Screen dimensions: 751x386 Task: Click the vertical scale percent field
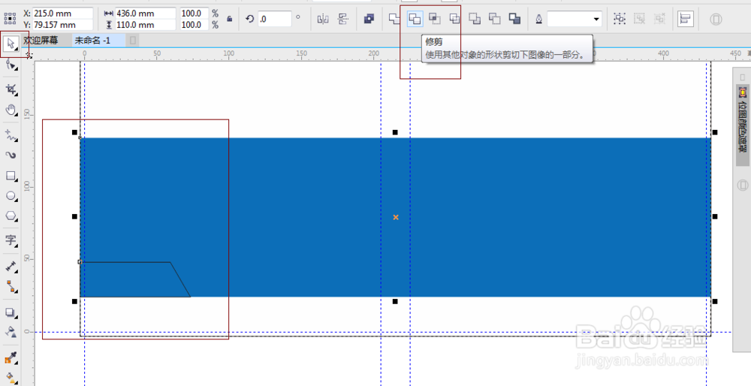195,25
